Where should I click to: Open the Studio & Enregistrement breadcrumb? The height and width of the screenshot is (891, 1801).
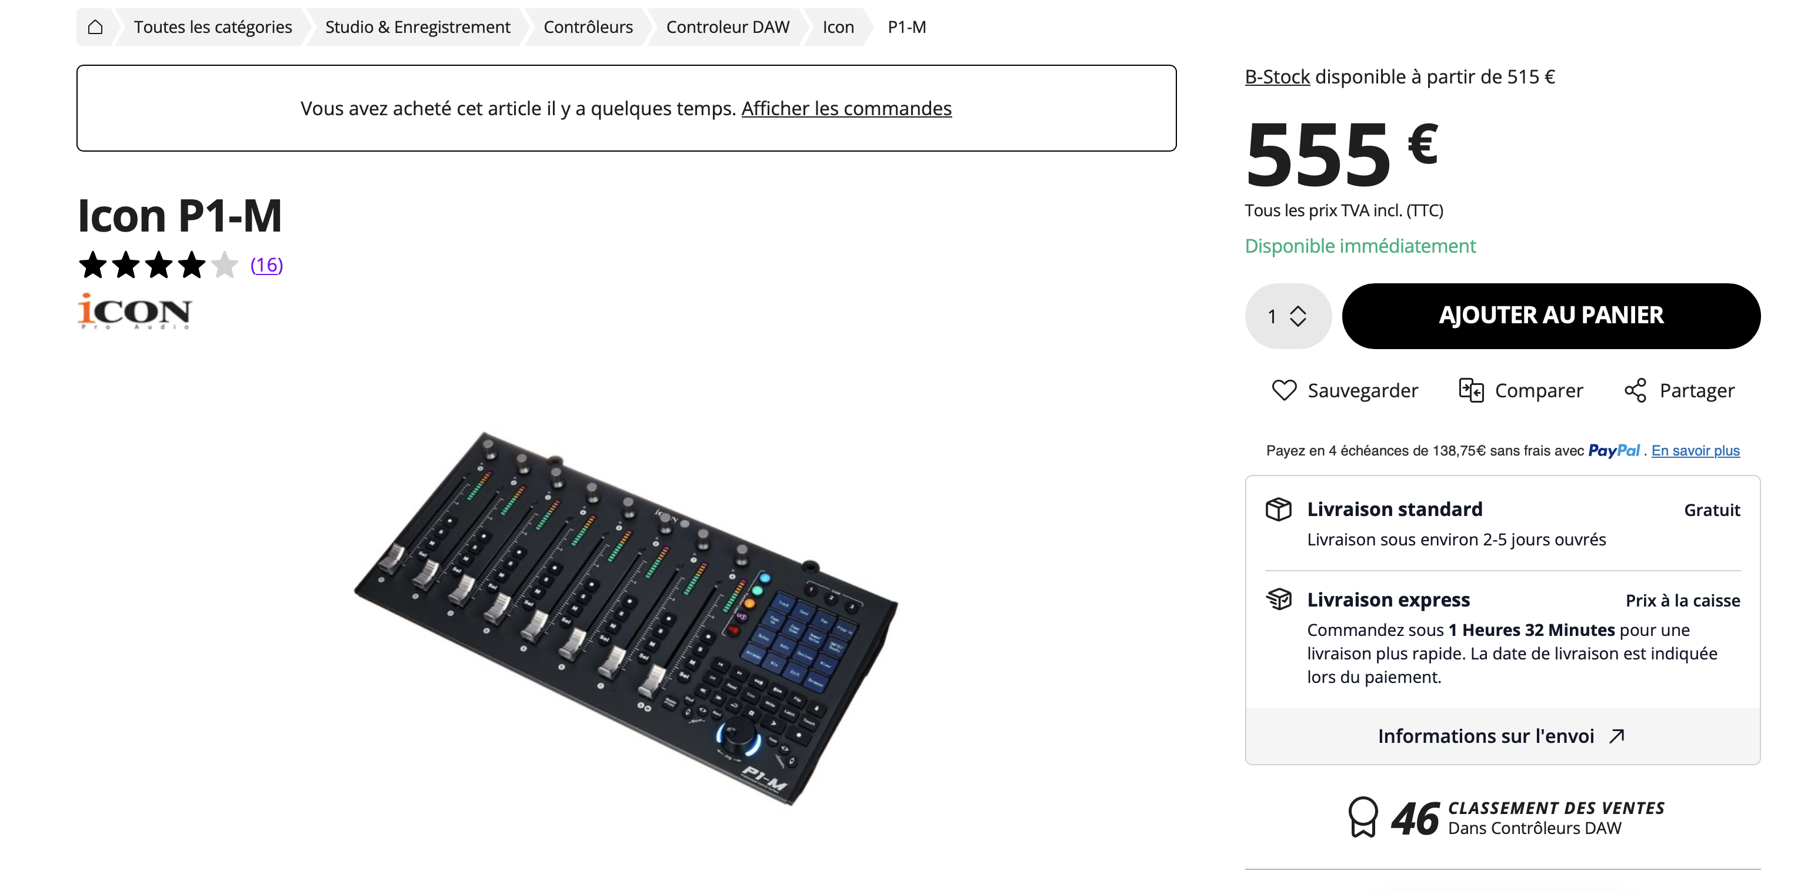coord(418,27)
